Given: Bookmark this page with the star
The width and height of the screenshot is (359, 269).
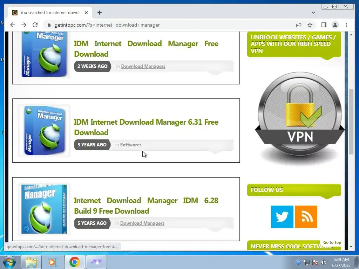Looking at the screenshot, I should point(310,25).
